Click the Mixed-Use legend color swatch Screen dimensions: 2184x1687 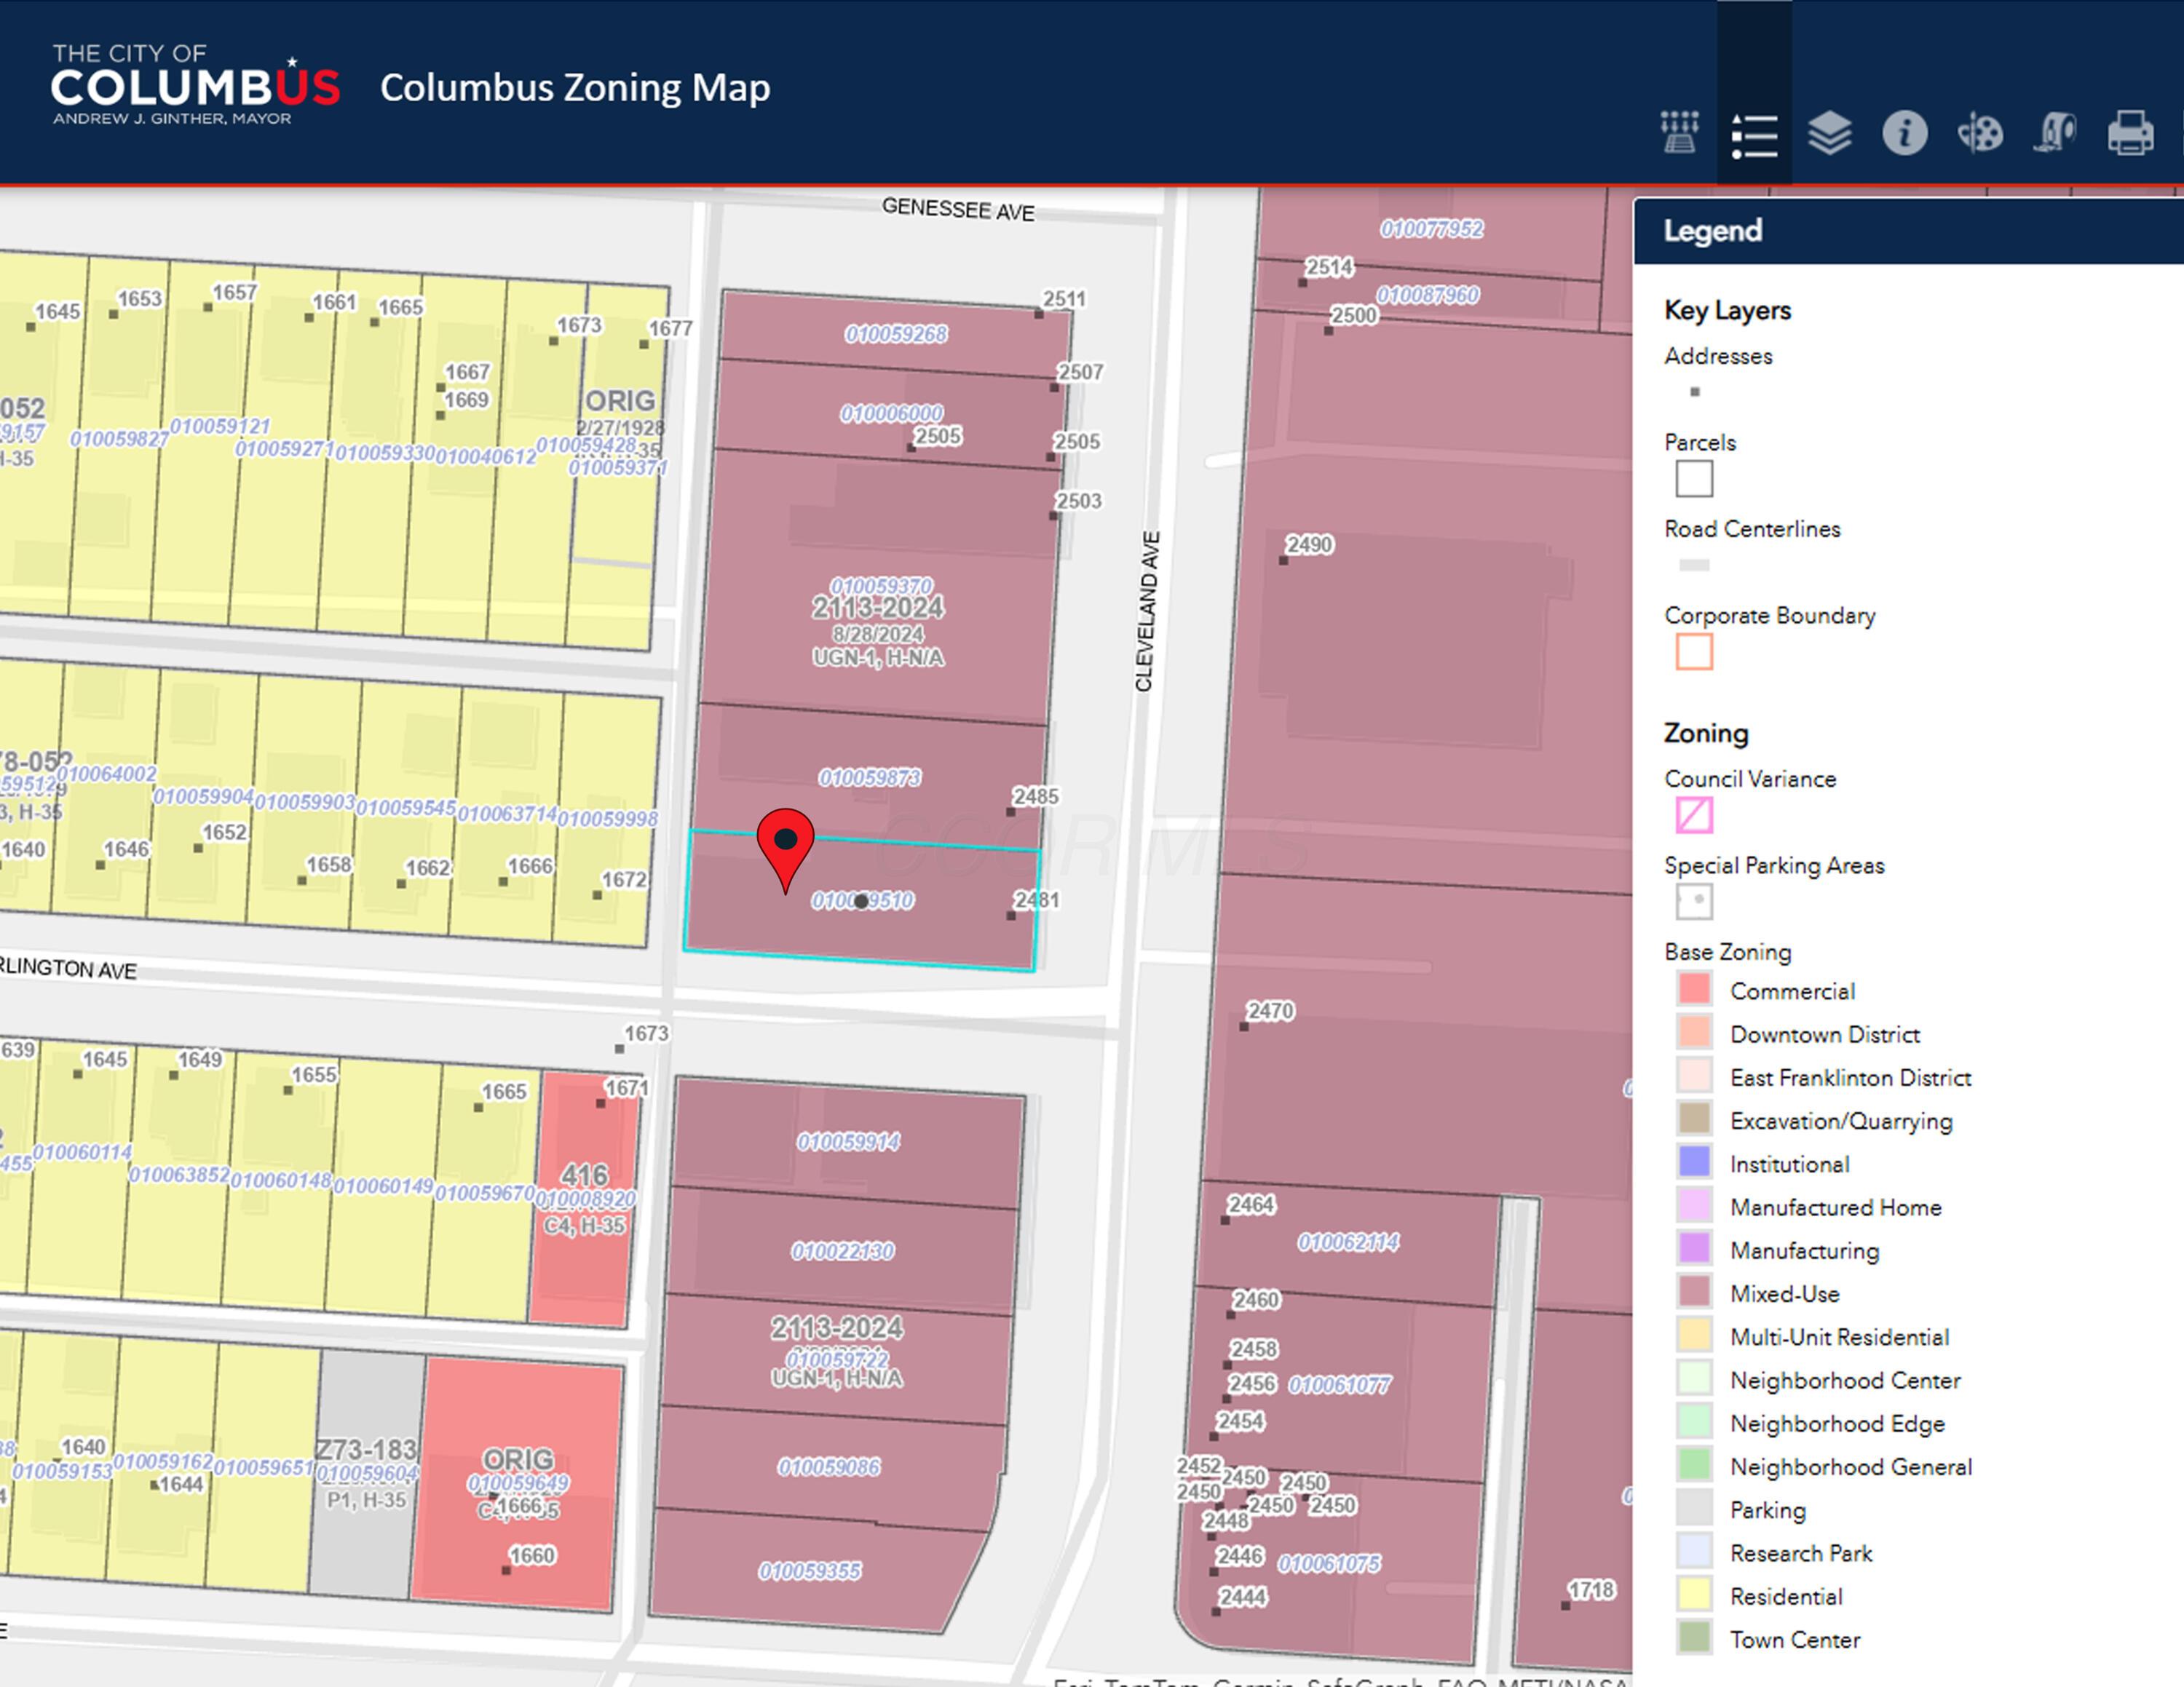click(x=1694, y=1291)
